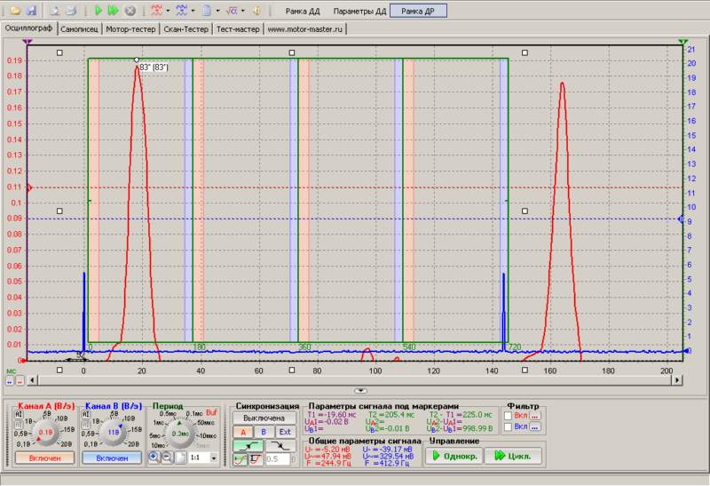
Task: Start single run with green play icon
Action: tap(99, 11)
